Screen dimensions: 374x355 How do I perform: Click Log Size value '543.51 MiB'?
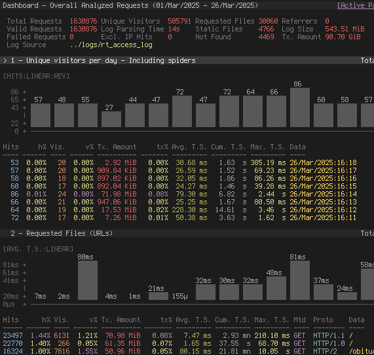(x=345, y=29)
